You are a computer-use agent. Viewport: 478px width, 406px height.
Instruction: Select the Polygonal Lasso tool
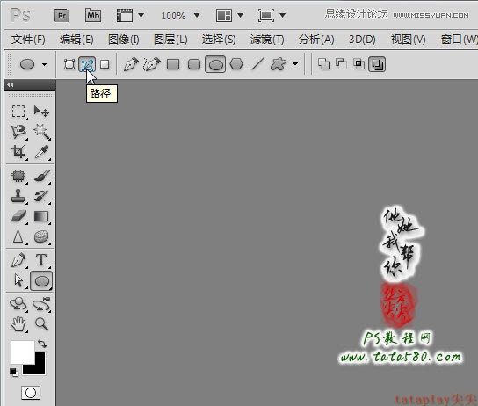click(x=18, y=132)
